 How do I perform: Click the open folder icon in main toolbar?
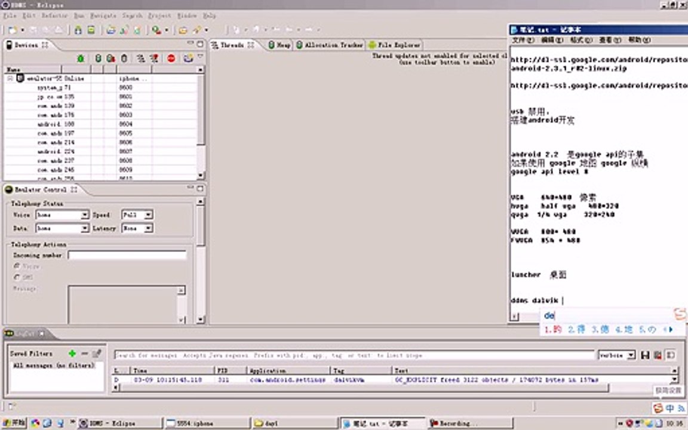183,30
